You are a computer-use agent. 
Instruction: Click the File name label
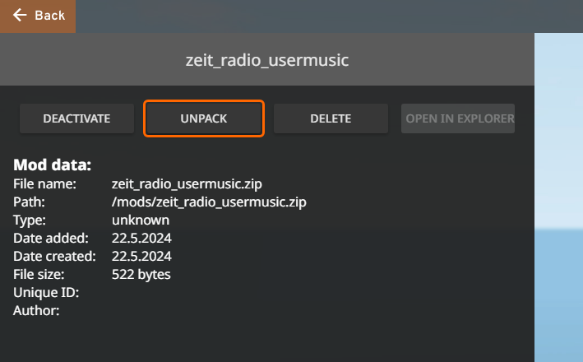[x=44, y=183]
